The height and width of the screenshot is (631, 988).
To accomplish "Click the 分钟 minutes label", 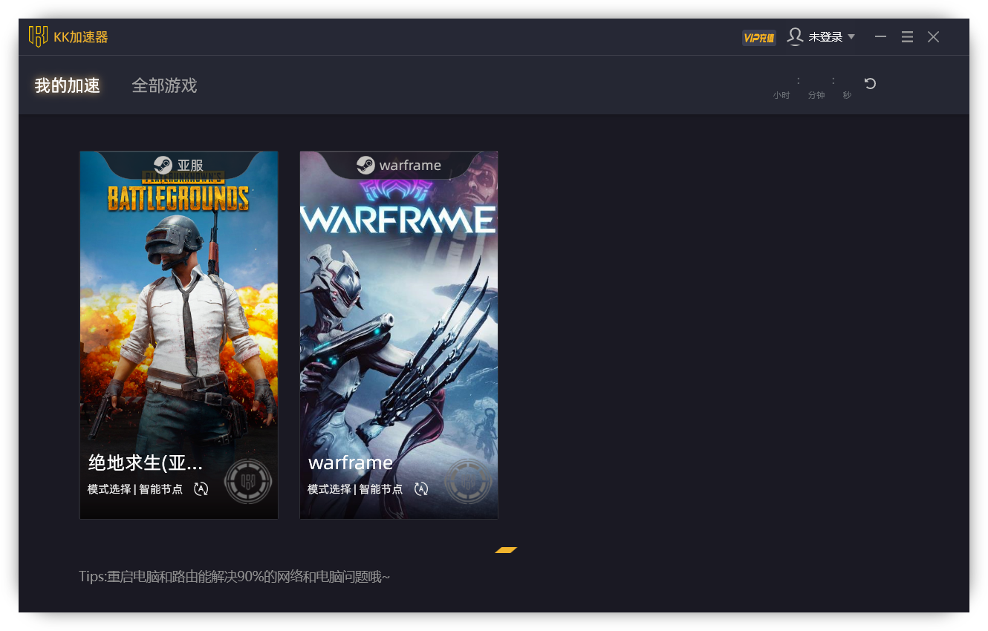I will click(816, 95).
